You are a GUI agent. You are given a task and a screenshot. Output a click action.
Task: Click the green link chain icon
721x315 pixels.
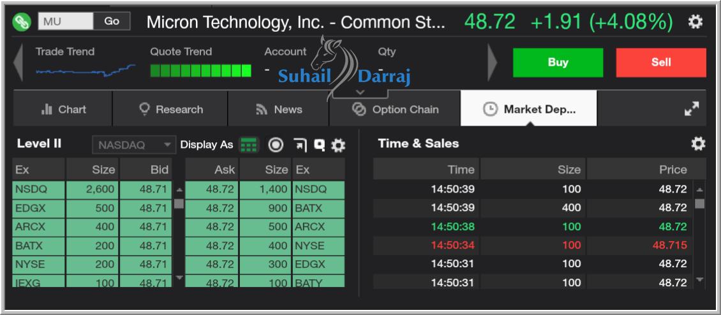click(x=22, y=22)
